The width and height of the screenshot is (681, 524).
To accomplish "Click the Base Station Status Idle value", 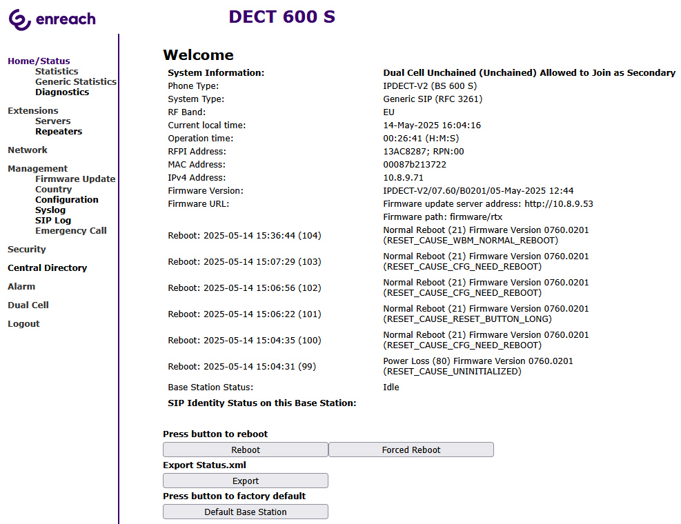I will click(391, 387).
